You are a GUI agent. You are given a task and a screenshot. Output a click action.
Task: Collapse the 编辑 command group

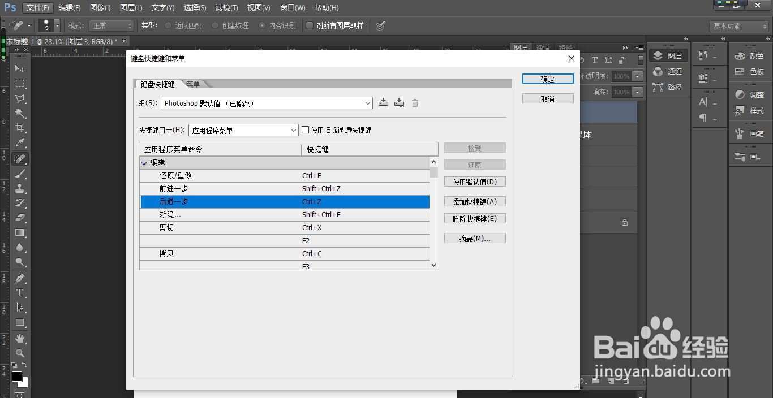(144, 162)
